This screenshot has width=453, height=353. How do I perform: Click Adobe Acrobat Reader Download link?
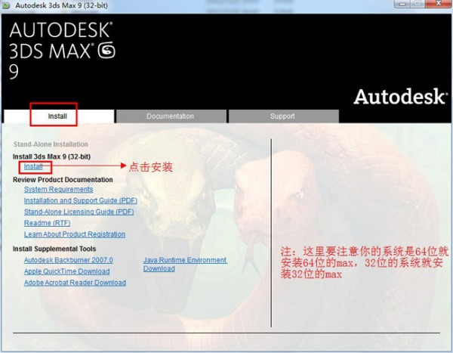coord(75,283)
